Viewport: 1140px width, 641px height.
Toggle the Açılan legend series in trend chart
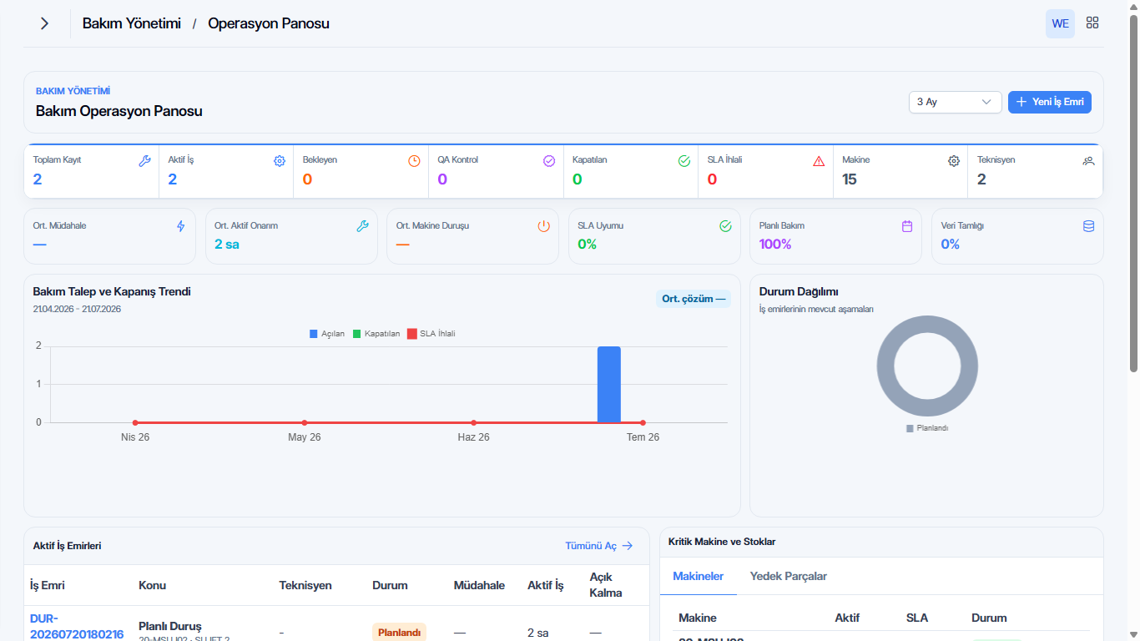point(327,334)
